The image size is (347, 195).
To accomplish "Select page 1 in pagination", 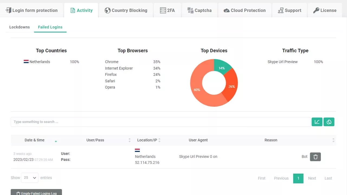I will pos(298,178).
